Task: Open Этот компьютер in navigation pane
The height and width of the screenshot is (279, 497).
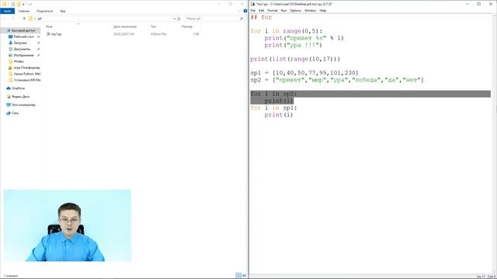Action: (23, 105)
